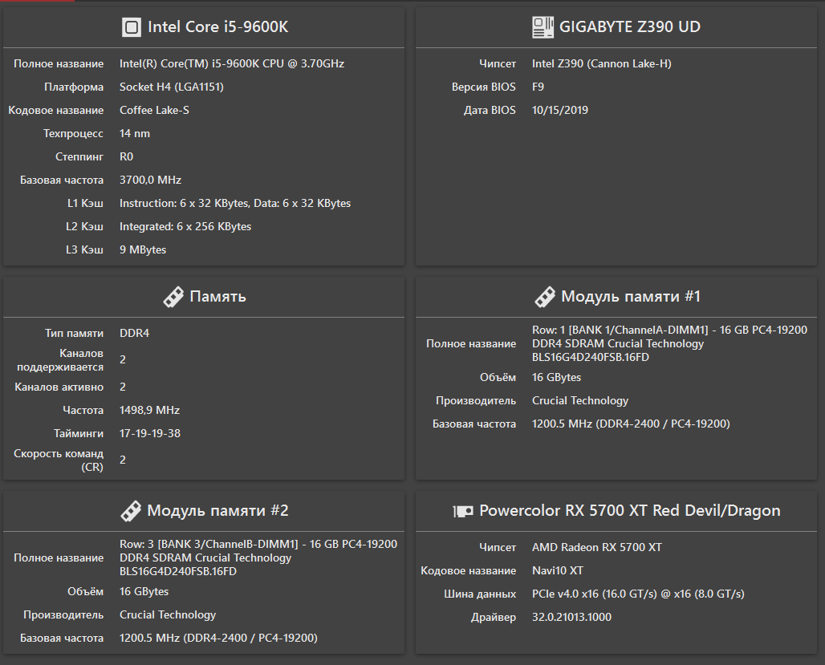Screen dimensions: 825x665
Task: Click the Coffee Lake-S codename value
Action: [154, 110]
